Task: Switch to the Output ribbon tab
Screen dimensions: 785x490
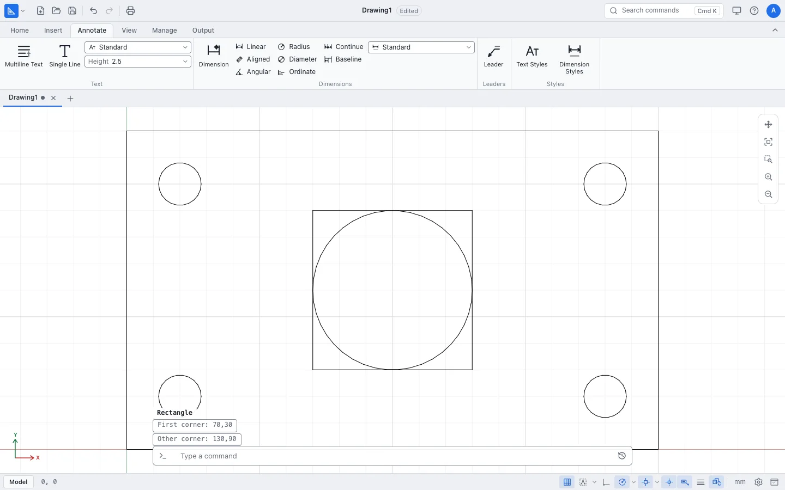Action: (x=203, y=30)
